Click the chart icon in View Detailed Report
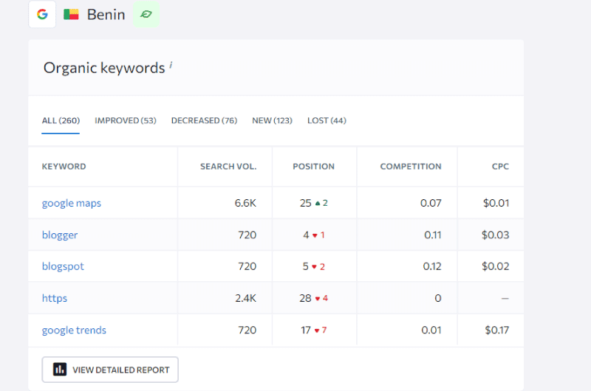 pyautogui.click(x=60, y=370)
